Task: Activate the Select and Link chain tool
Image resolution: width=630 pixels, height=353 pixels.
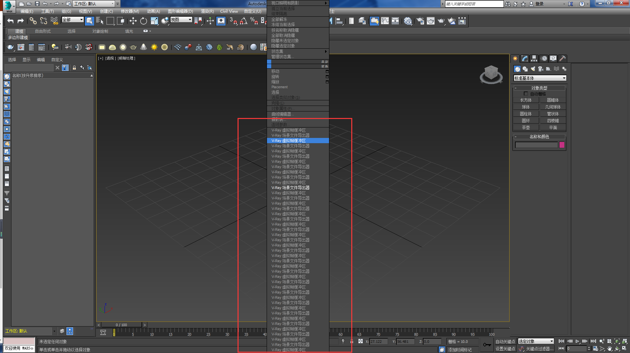Action: tap(33, 21)
